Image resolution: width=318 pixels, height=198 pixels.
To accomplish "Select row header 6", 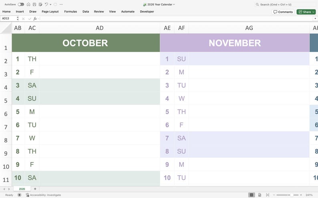I will tap(6, 111).
